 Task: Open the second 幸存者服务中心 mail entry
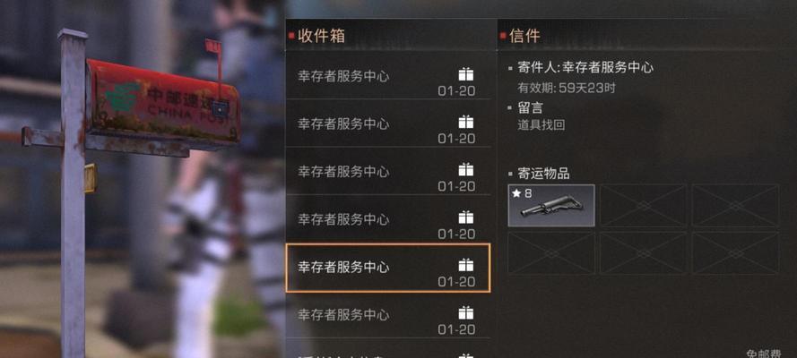pos(388,123)
